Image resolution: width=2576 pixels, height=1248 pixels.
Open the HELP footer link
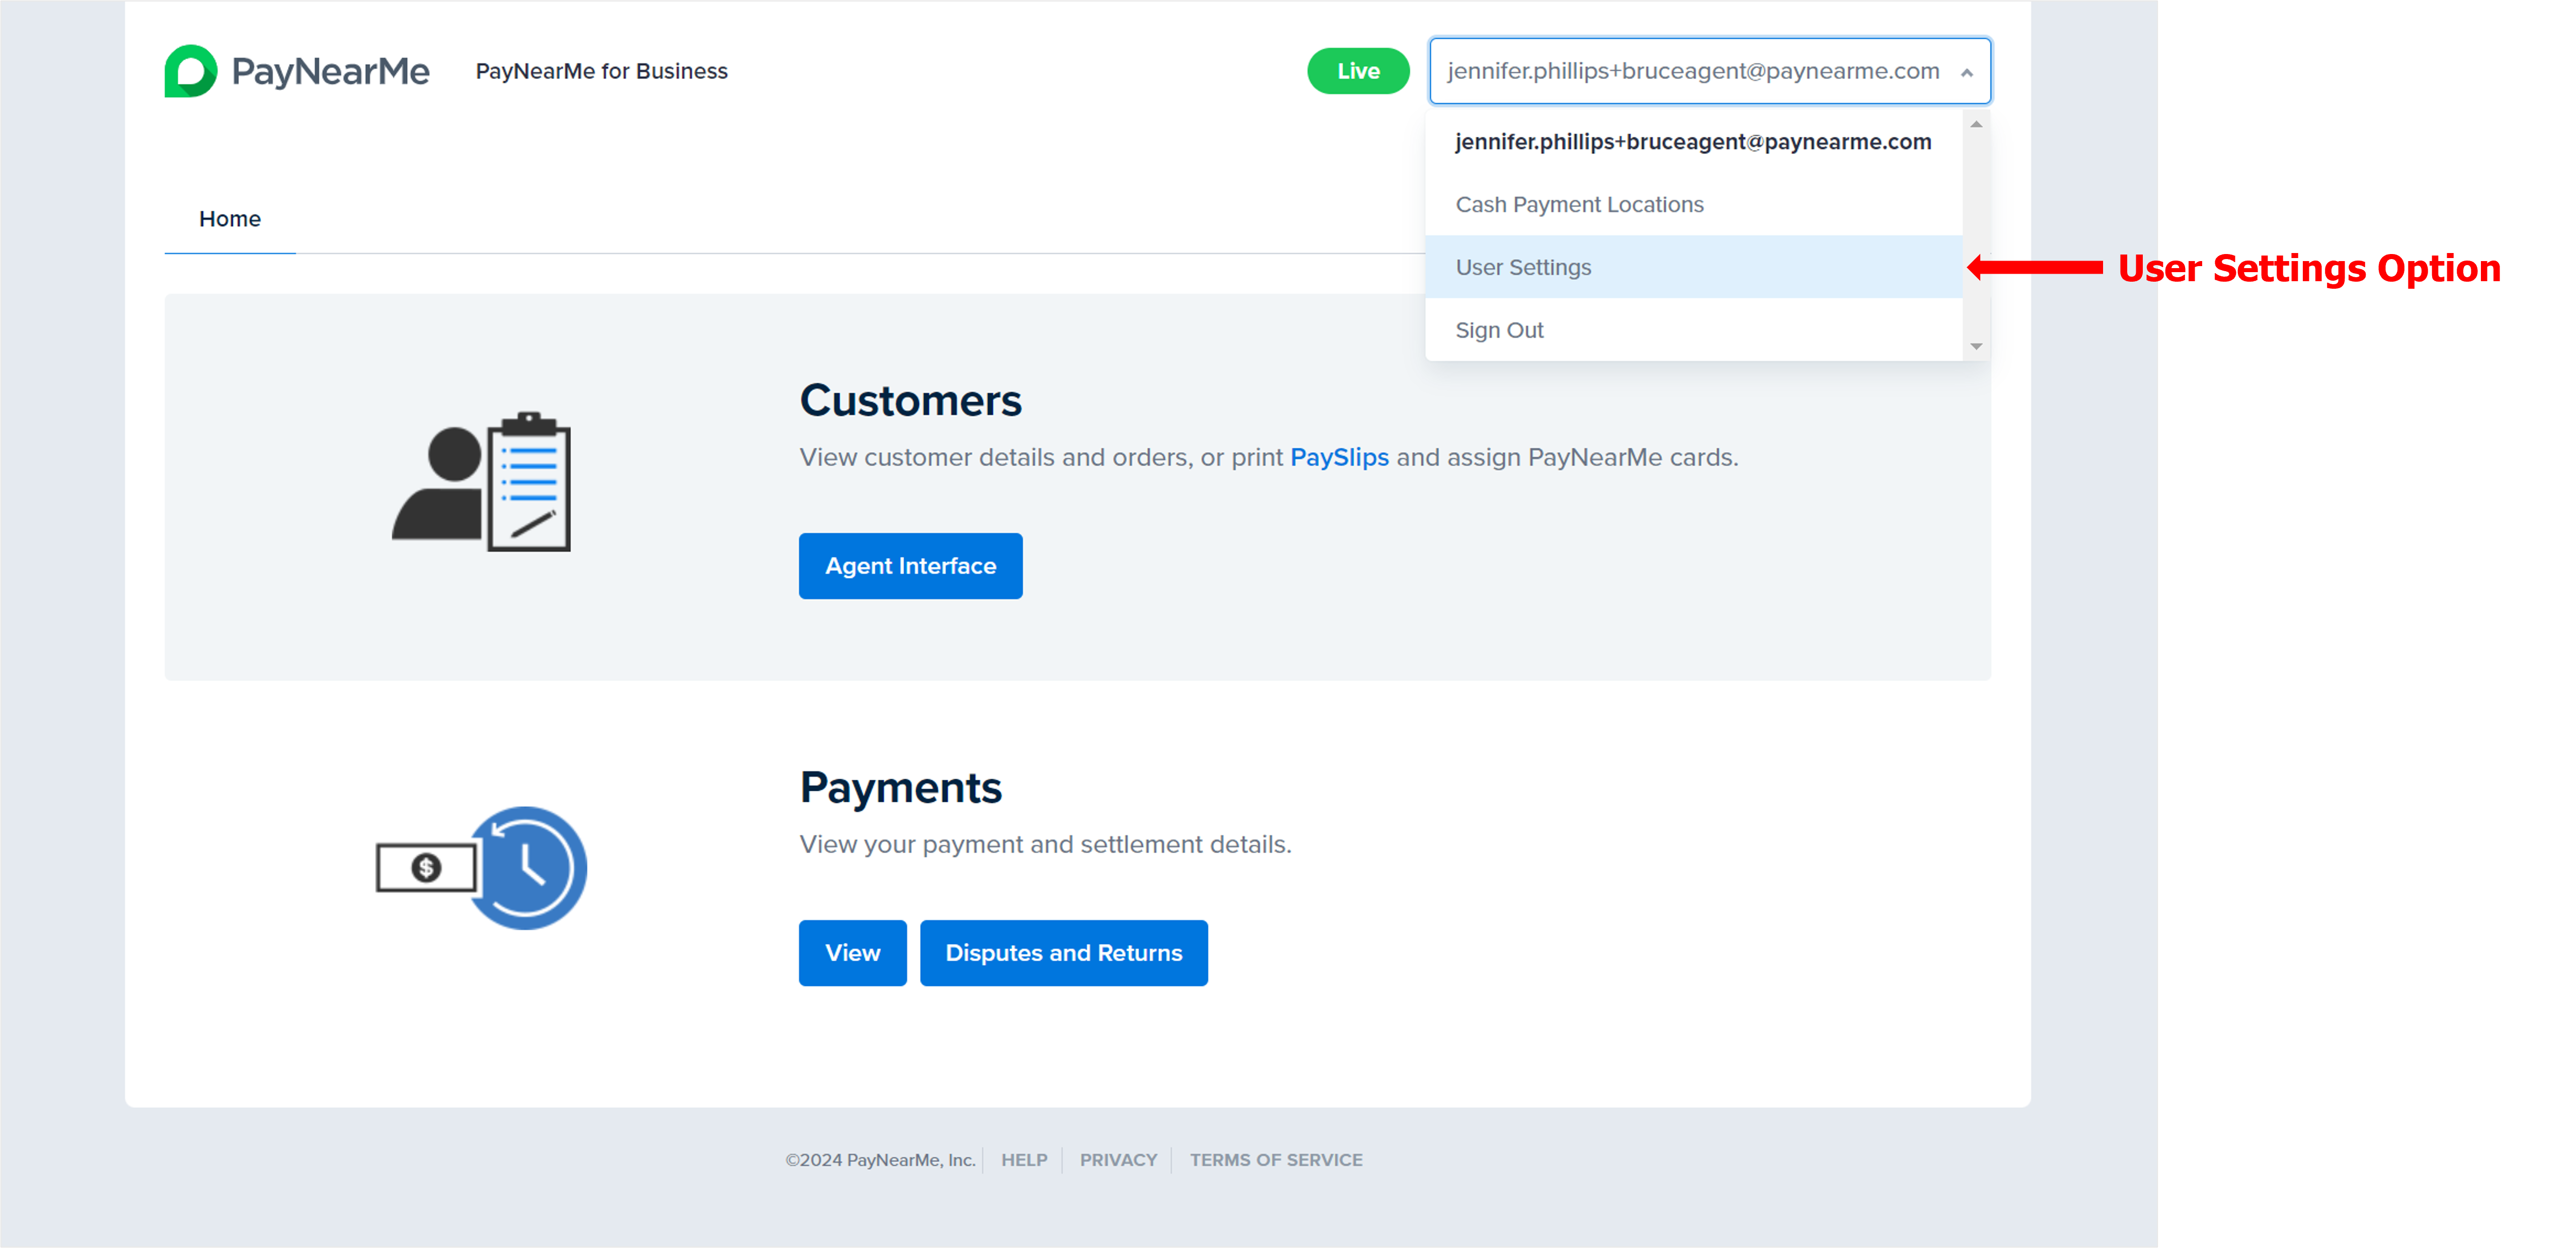coord(1024,1160)
